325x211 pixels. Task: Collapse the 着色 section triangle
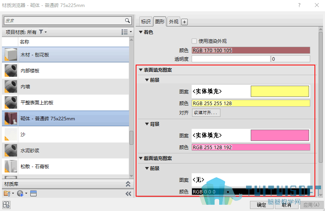pos(141,32)
